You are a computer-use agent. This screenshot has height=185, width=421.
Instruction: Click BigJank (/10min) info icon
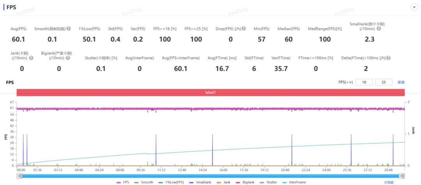click(68, 58)
